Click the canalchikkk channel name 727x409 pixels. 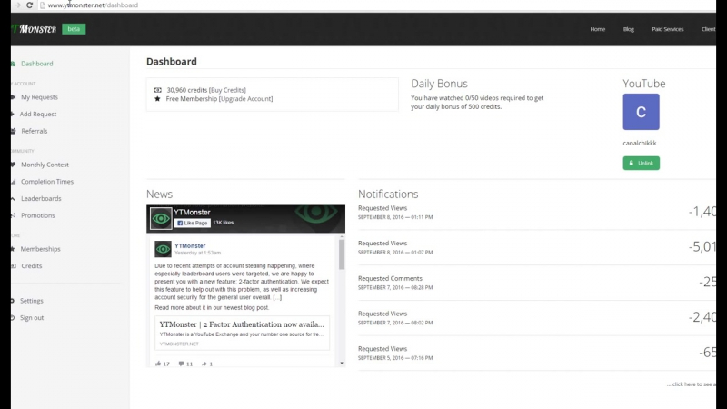(640, 144)
